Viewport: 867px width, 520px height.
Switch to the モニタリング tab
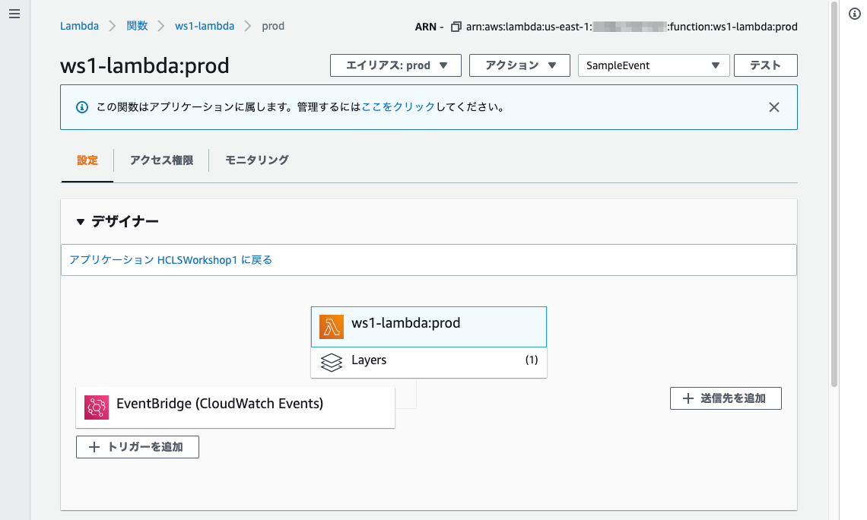click(x=256, y=160)
